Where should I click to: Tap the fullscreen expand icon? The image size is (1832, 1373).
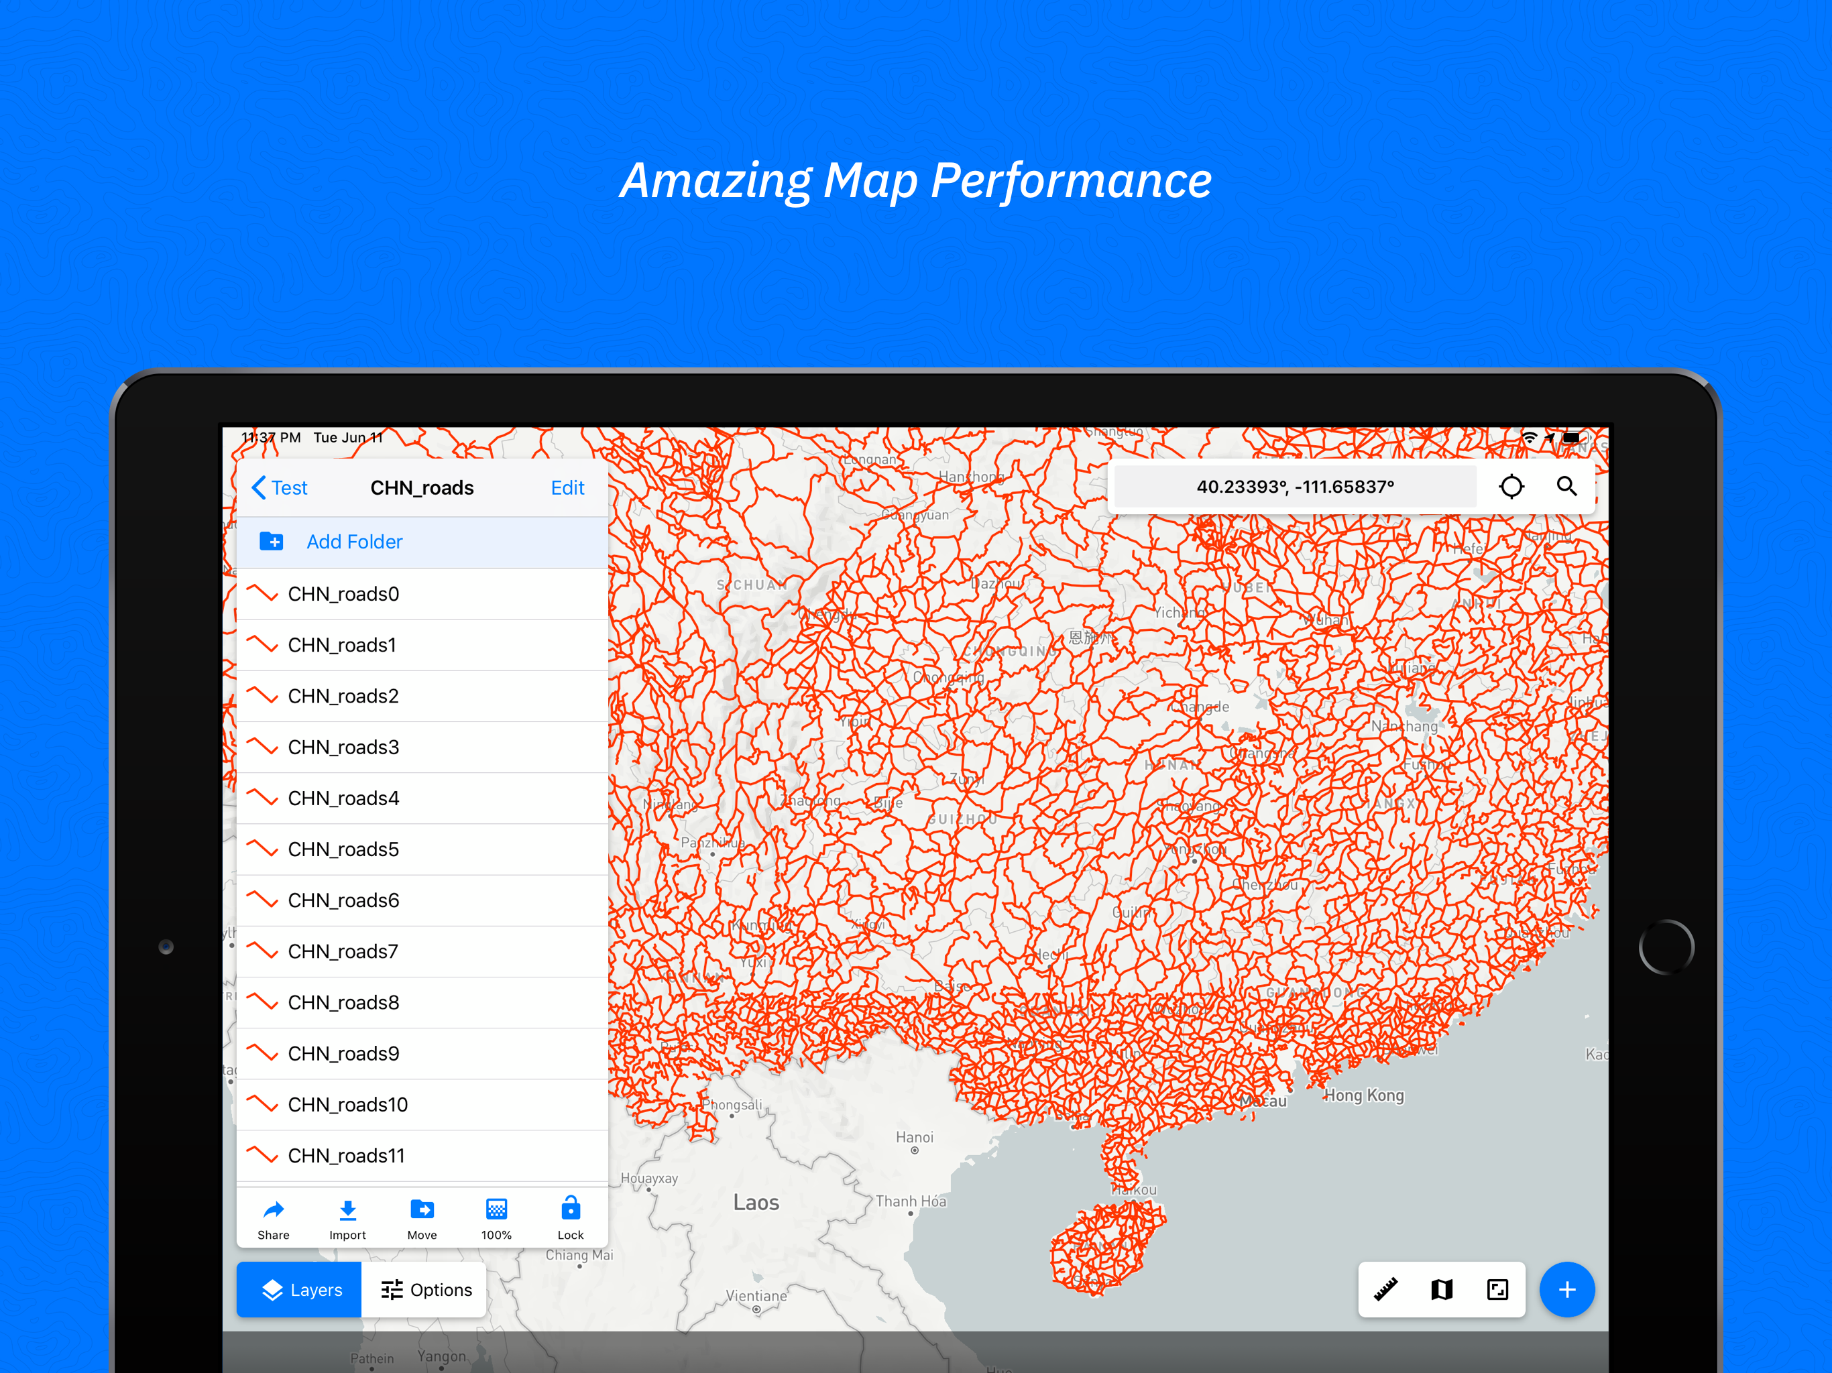coord(1497,1289)
